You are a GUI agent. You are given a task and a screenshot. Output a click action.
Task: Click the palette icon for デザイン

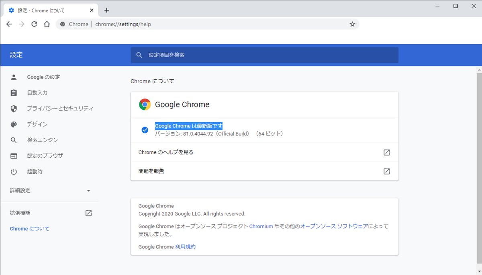tap(14, 124)
